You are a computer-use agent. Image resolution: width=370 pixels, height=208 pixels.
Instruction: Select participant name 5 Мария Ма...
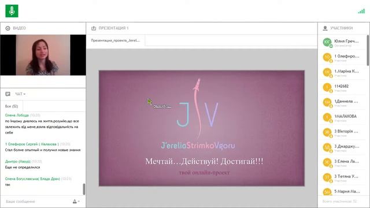point(347,191)
